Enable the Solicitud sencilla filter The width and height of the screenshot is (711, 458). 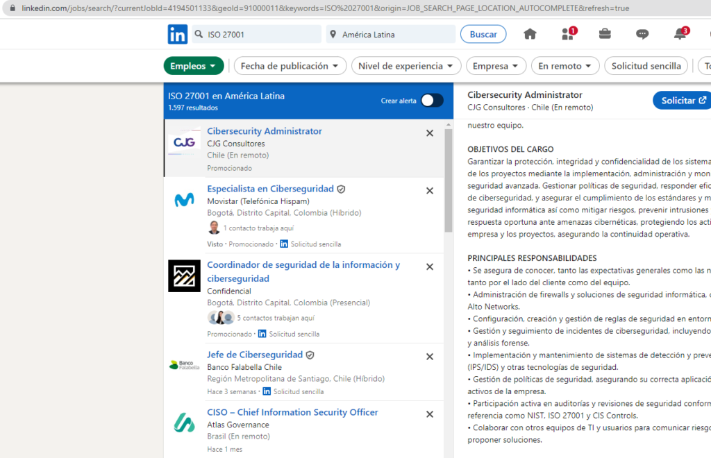click(646, 66)
